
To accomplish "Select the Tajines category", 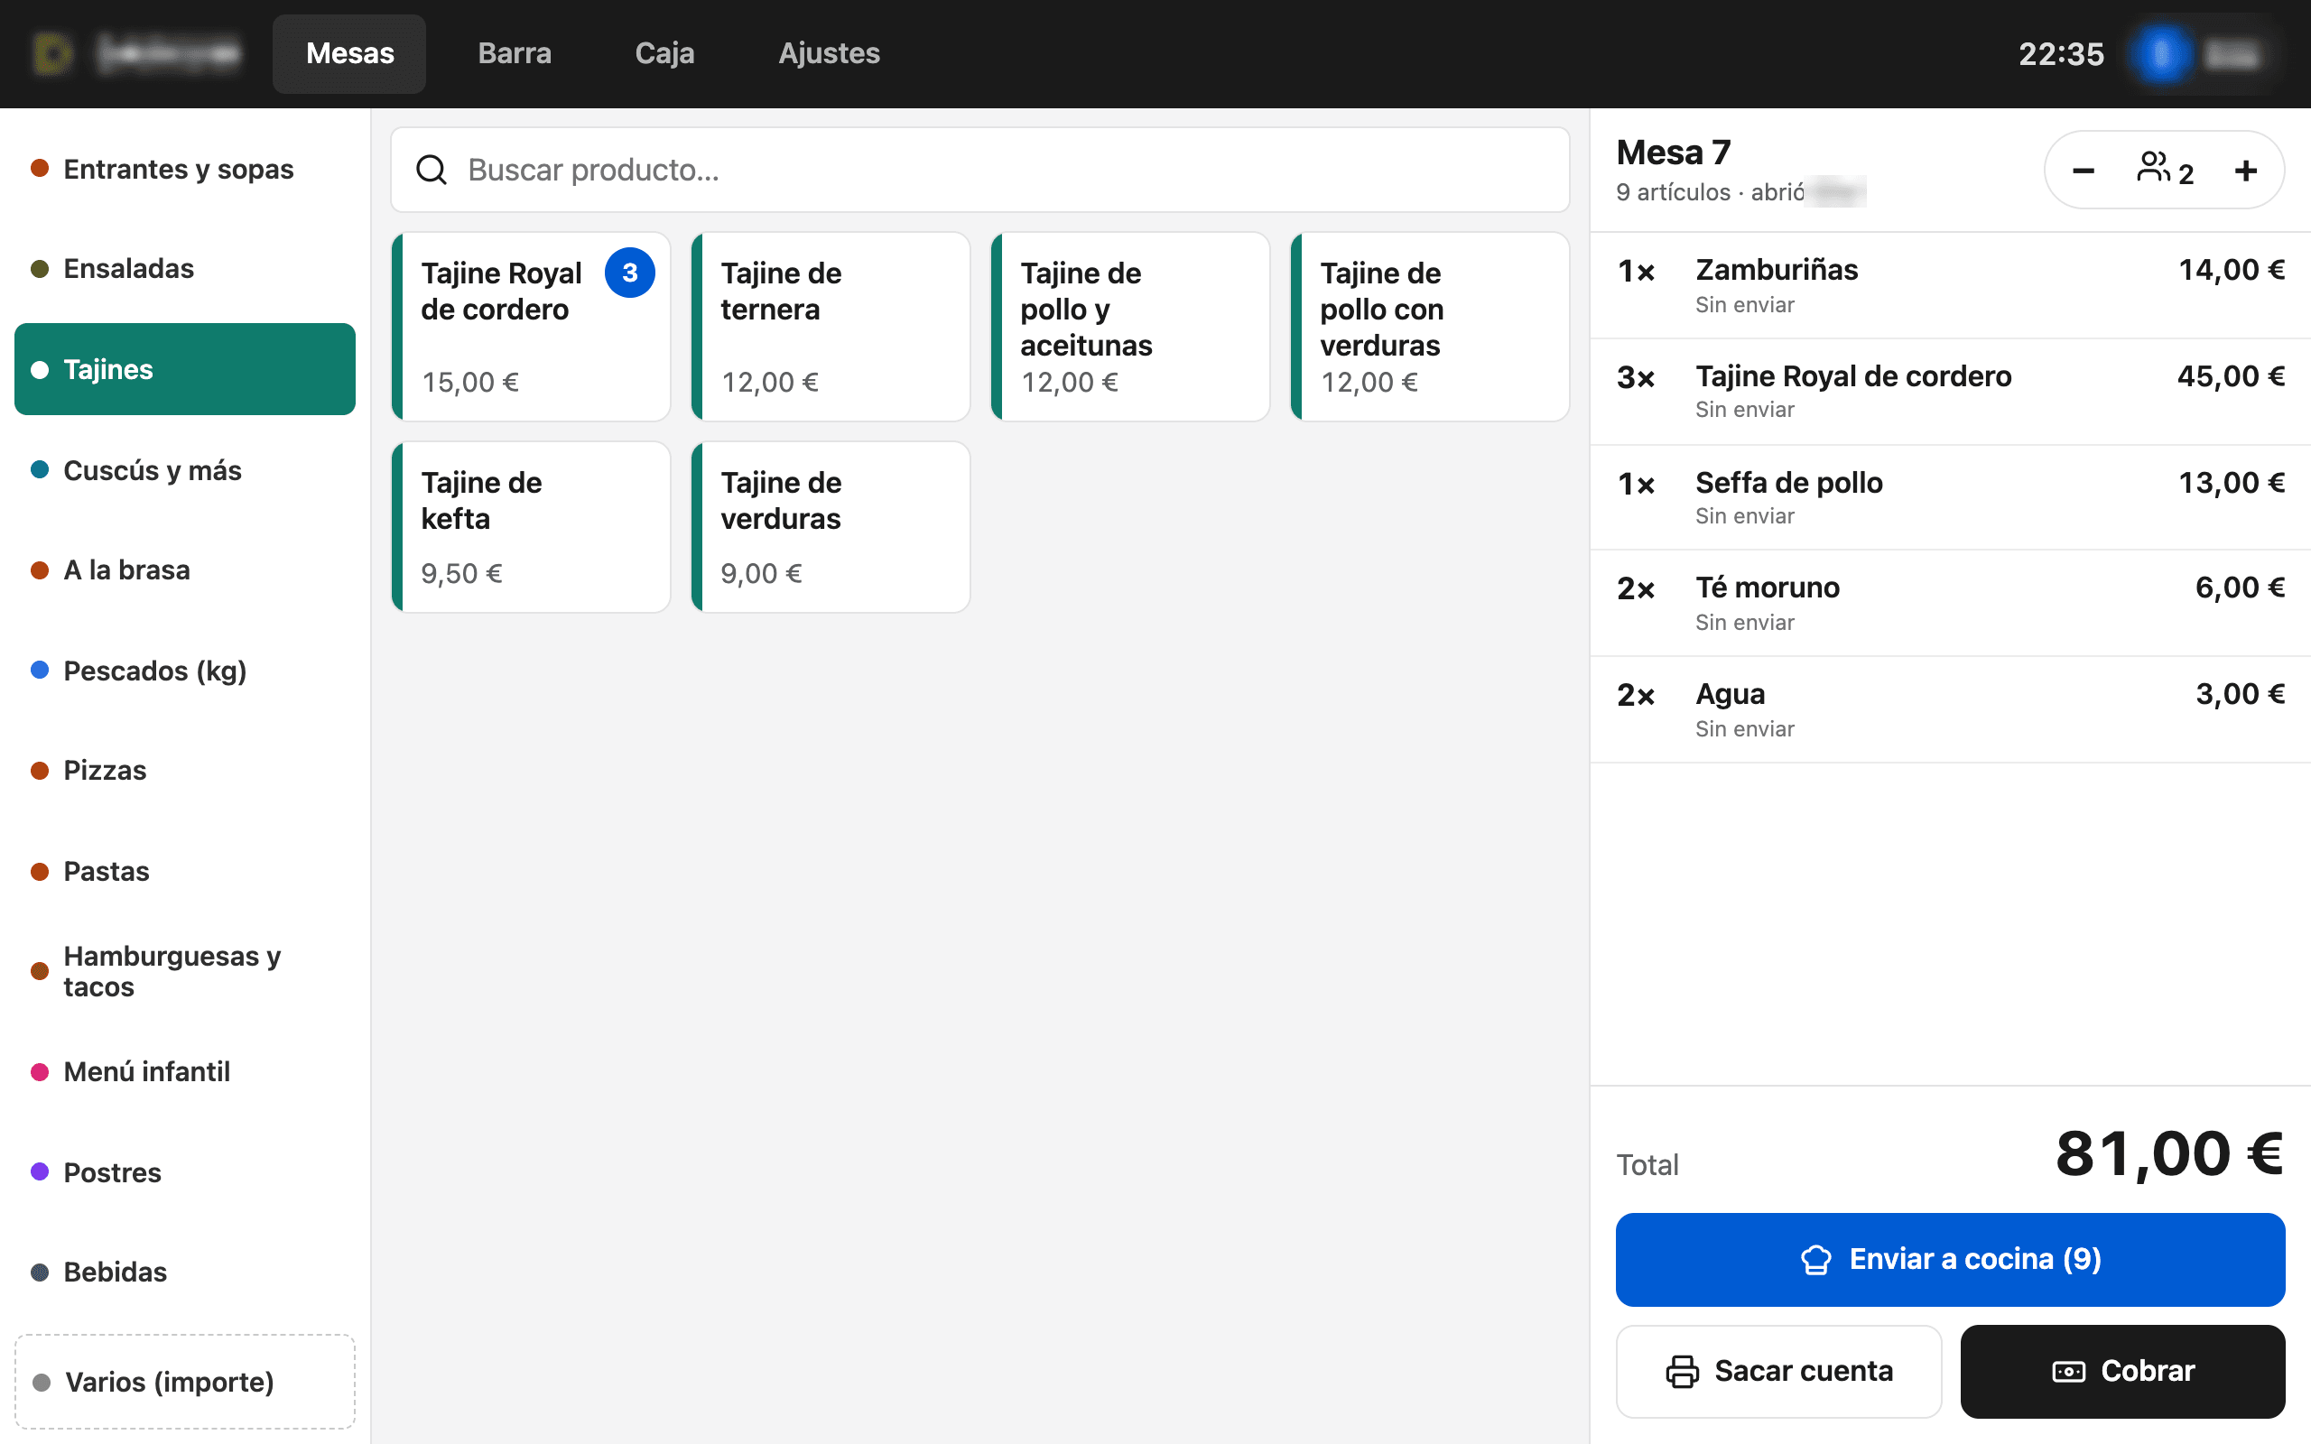I will pos(185,370).
